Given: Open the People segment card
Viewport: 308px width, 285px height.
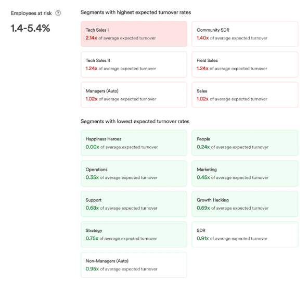Looking at the screenshot, I should [245, 143].
